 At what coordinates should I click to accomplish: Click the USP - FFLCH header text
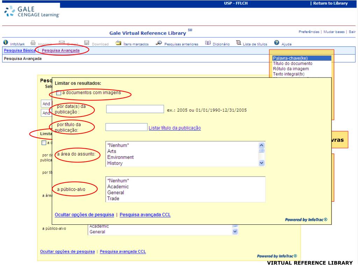coord(236,3)
